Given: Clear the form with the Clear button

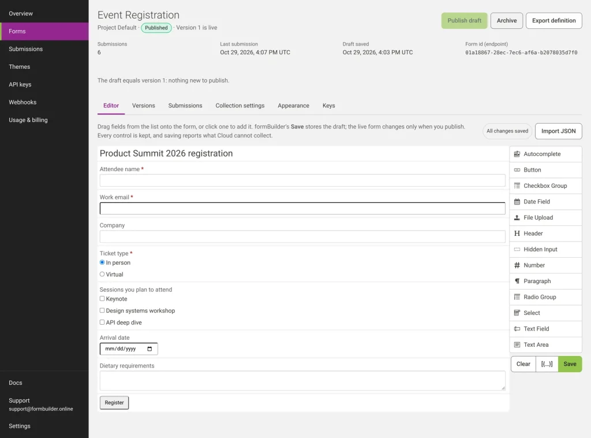Looking at the screenshot, I should pyautogui.click(x=523, y=363).
